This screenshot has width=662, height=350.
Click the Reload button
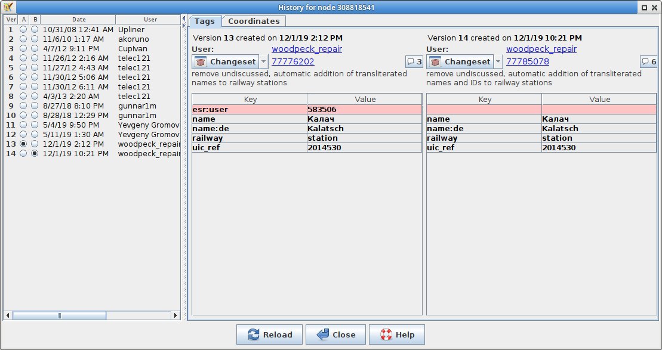pos(269,335)
